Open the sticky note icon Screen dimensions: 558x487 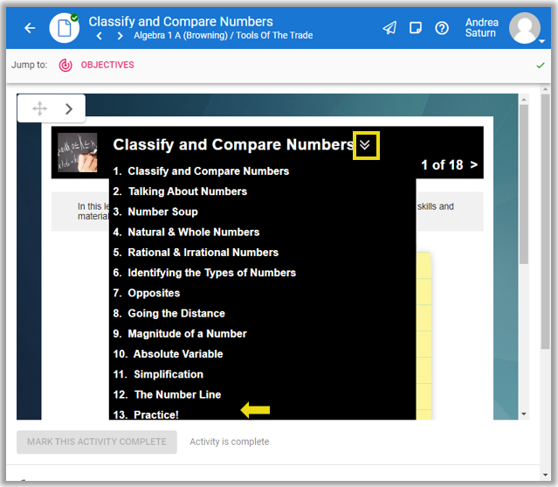(416, 28)
